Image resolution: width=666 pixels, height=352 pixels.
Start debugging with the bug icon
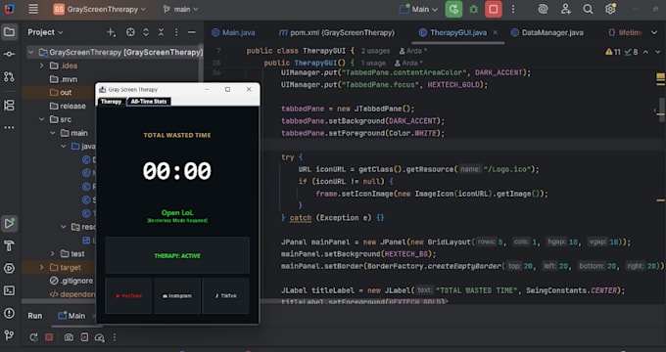[x=474, y=9]
